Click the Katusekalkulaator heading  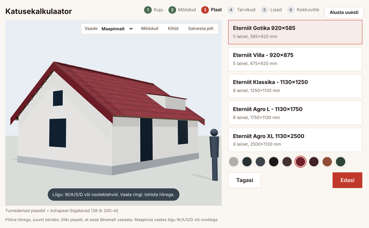click(x=39, y=12)
